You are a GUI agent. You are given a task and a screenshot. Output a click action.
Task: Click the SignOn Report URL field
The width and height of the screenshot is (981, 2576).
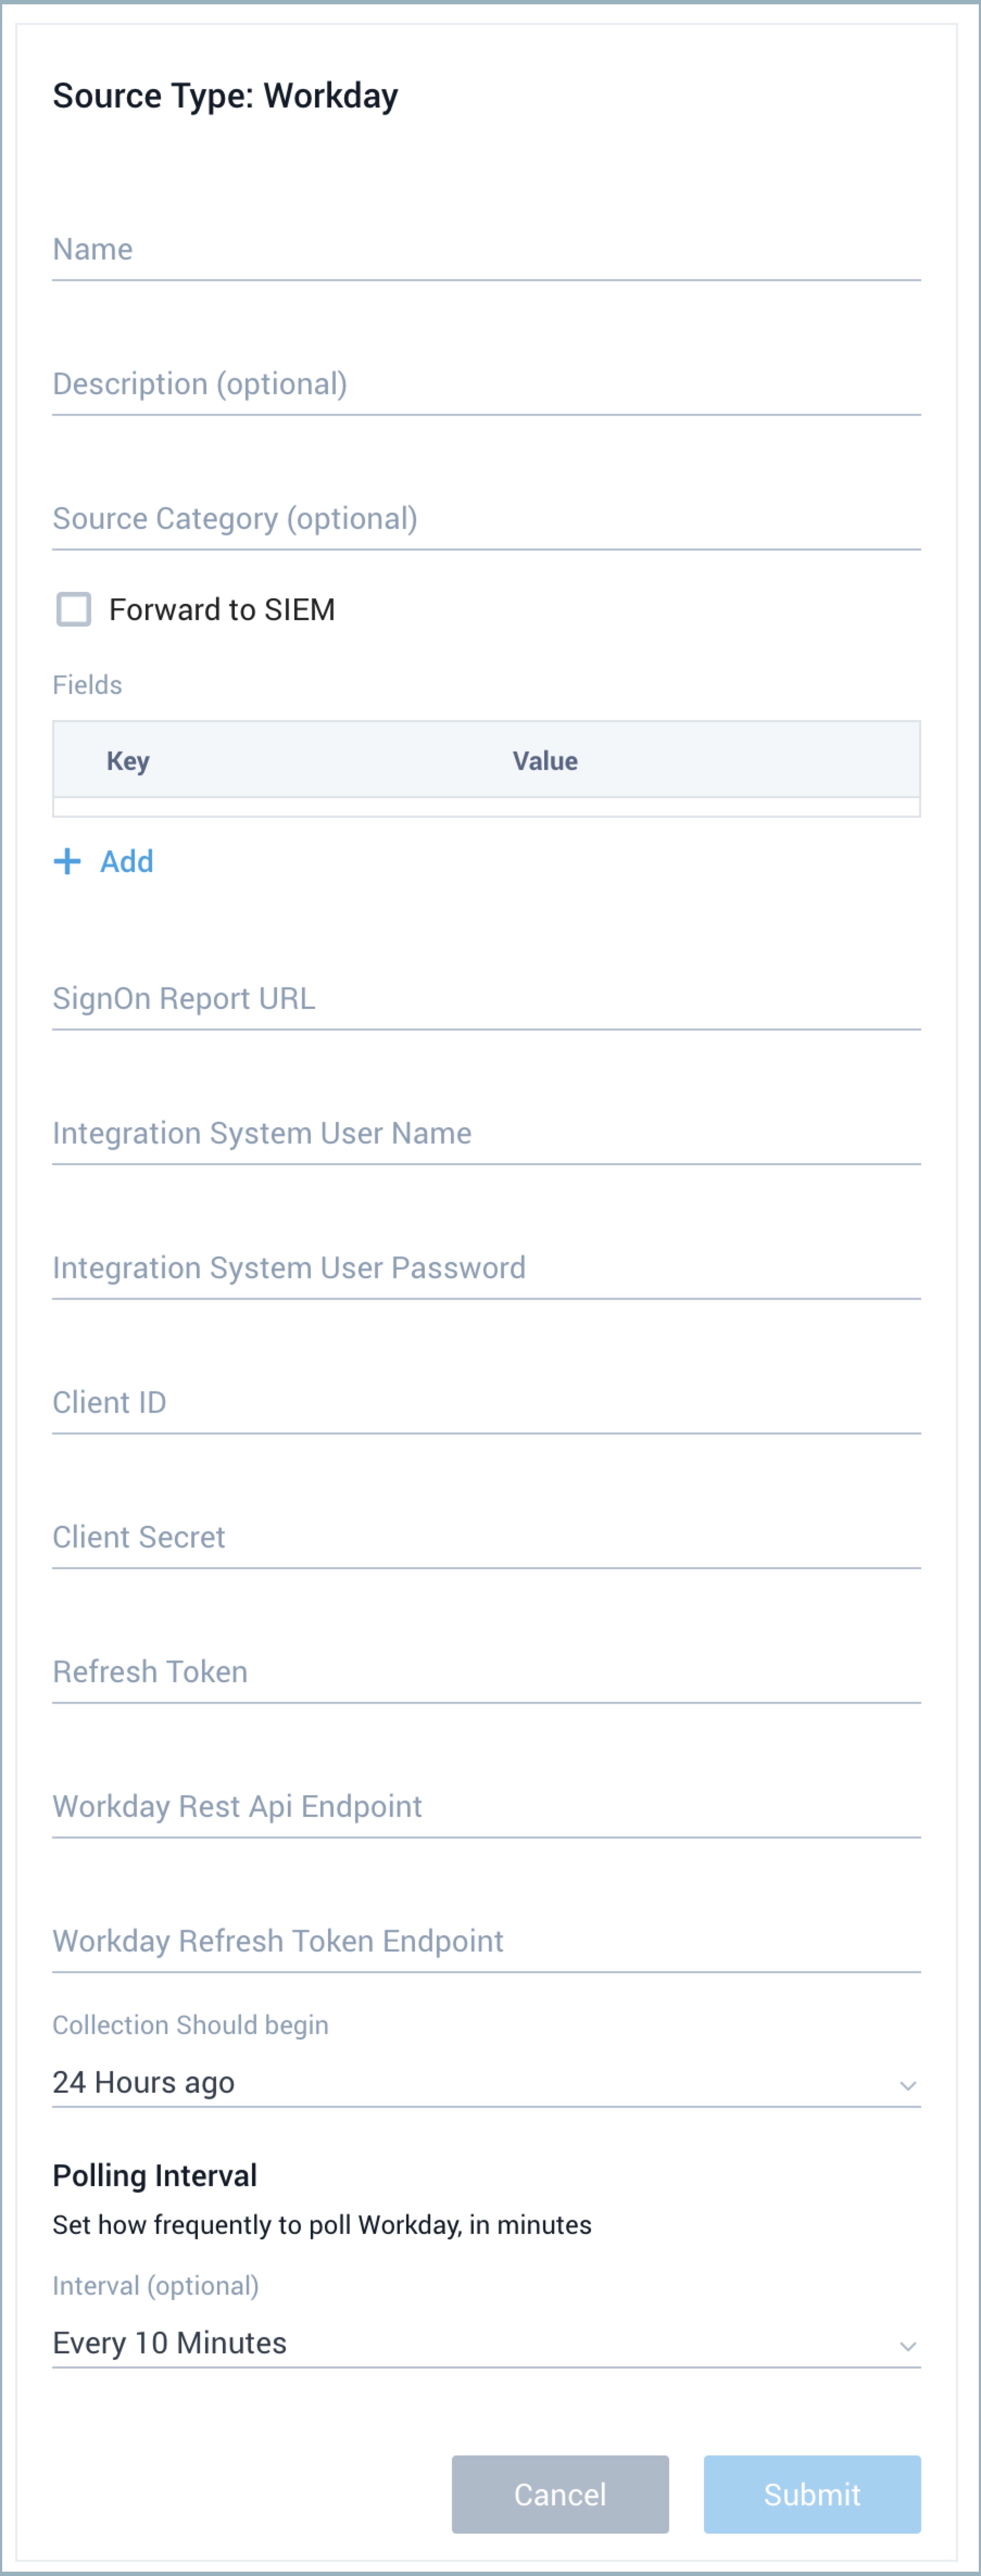(x=485, y=999)
